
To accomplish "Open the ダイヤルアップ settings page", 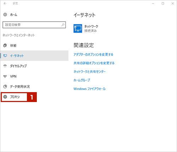I will [18, 66].
